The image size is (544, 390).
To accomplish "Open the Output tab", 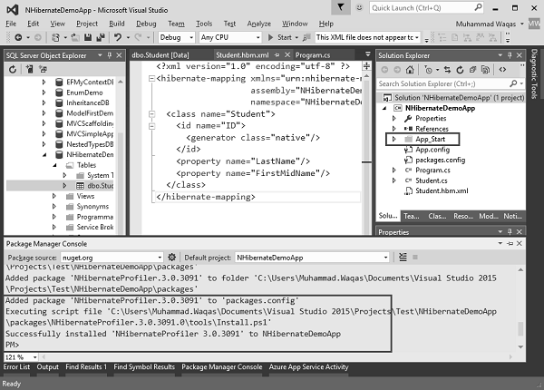I will pos(47,366).
